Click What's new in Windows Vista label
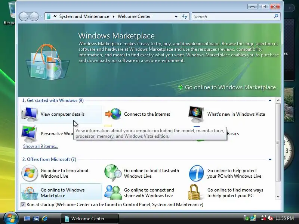This screenshot has height=224, width=299. pyautogui.click(x=236, y=114)
